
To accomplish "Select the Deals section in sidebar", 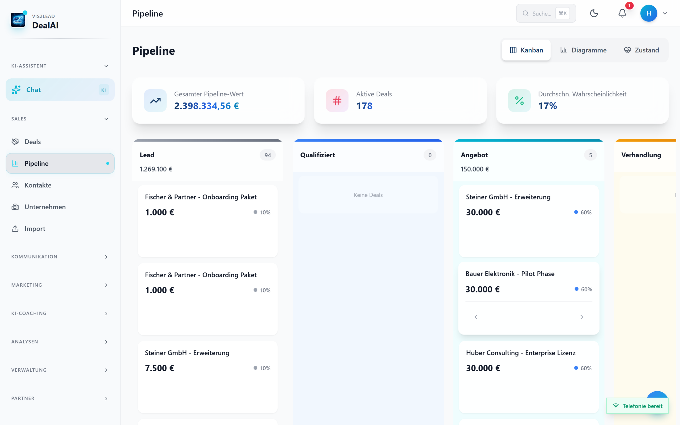I will (32, 142).
